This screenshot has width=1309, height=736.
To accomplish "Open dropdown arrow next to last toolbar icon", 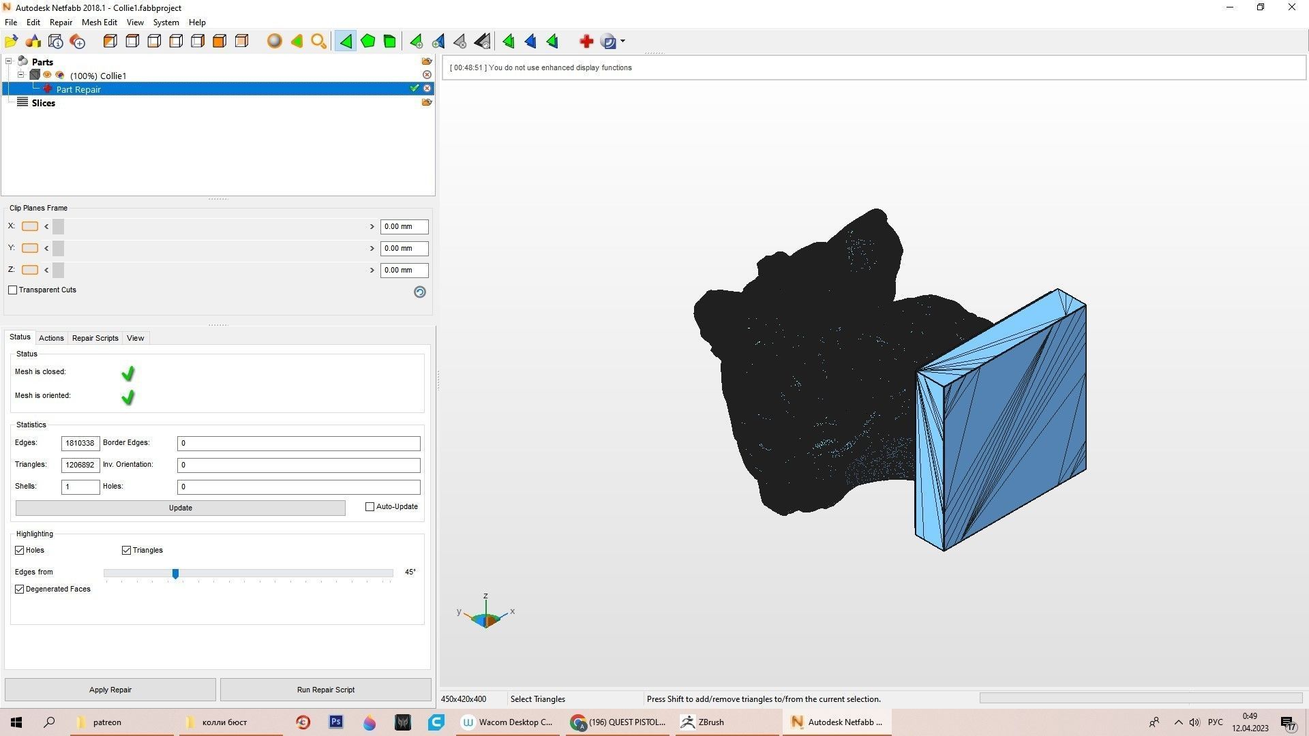I will pos(622,42).
